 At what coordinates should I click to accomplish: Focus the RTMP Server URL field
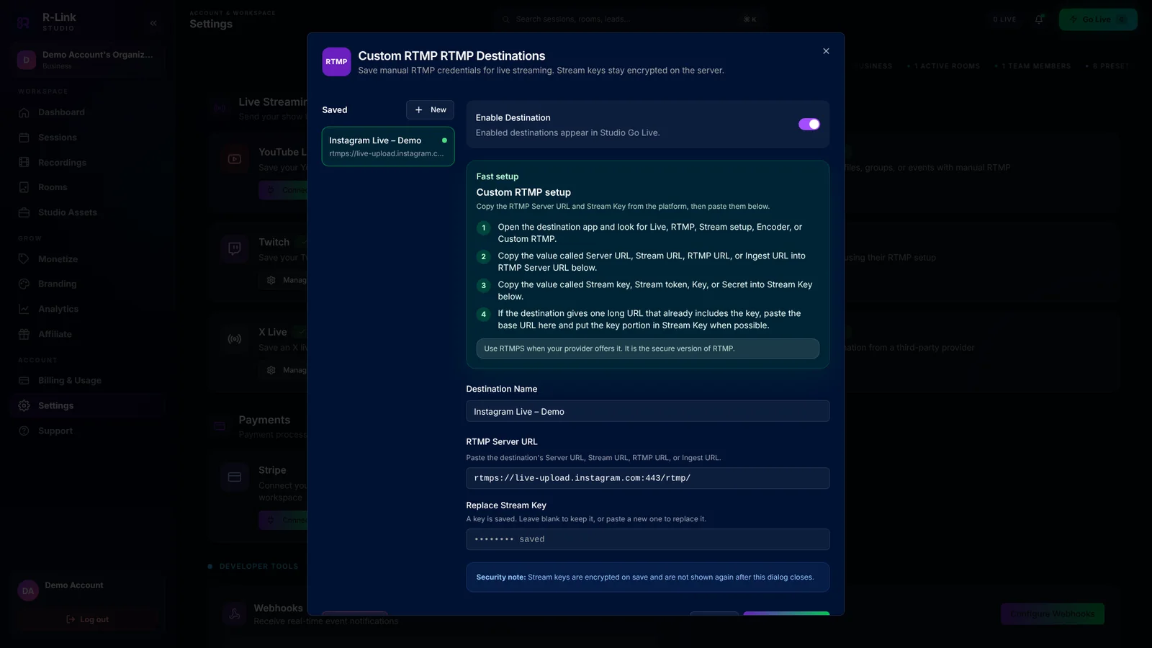[x=647, y=478]
